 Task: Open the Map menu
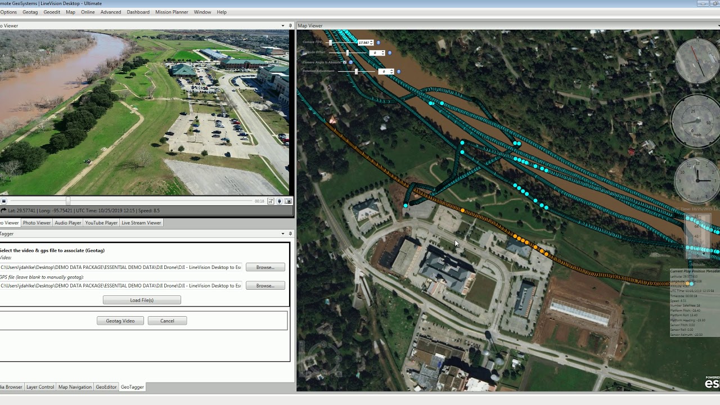click(70, 12)
